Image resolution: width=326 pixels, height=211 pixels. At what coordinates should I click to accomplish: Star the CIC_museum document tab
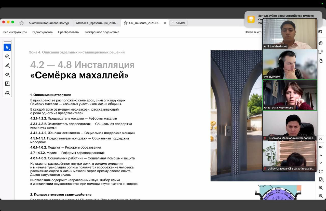click(x=126, y=23)
